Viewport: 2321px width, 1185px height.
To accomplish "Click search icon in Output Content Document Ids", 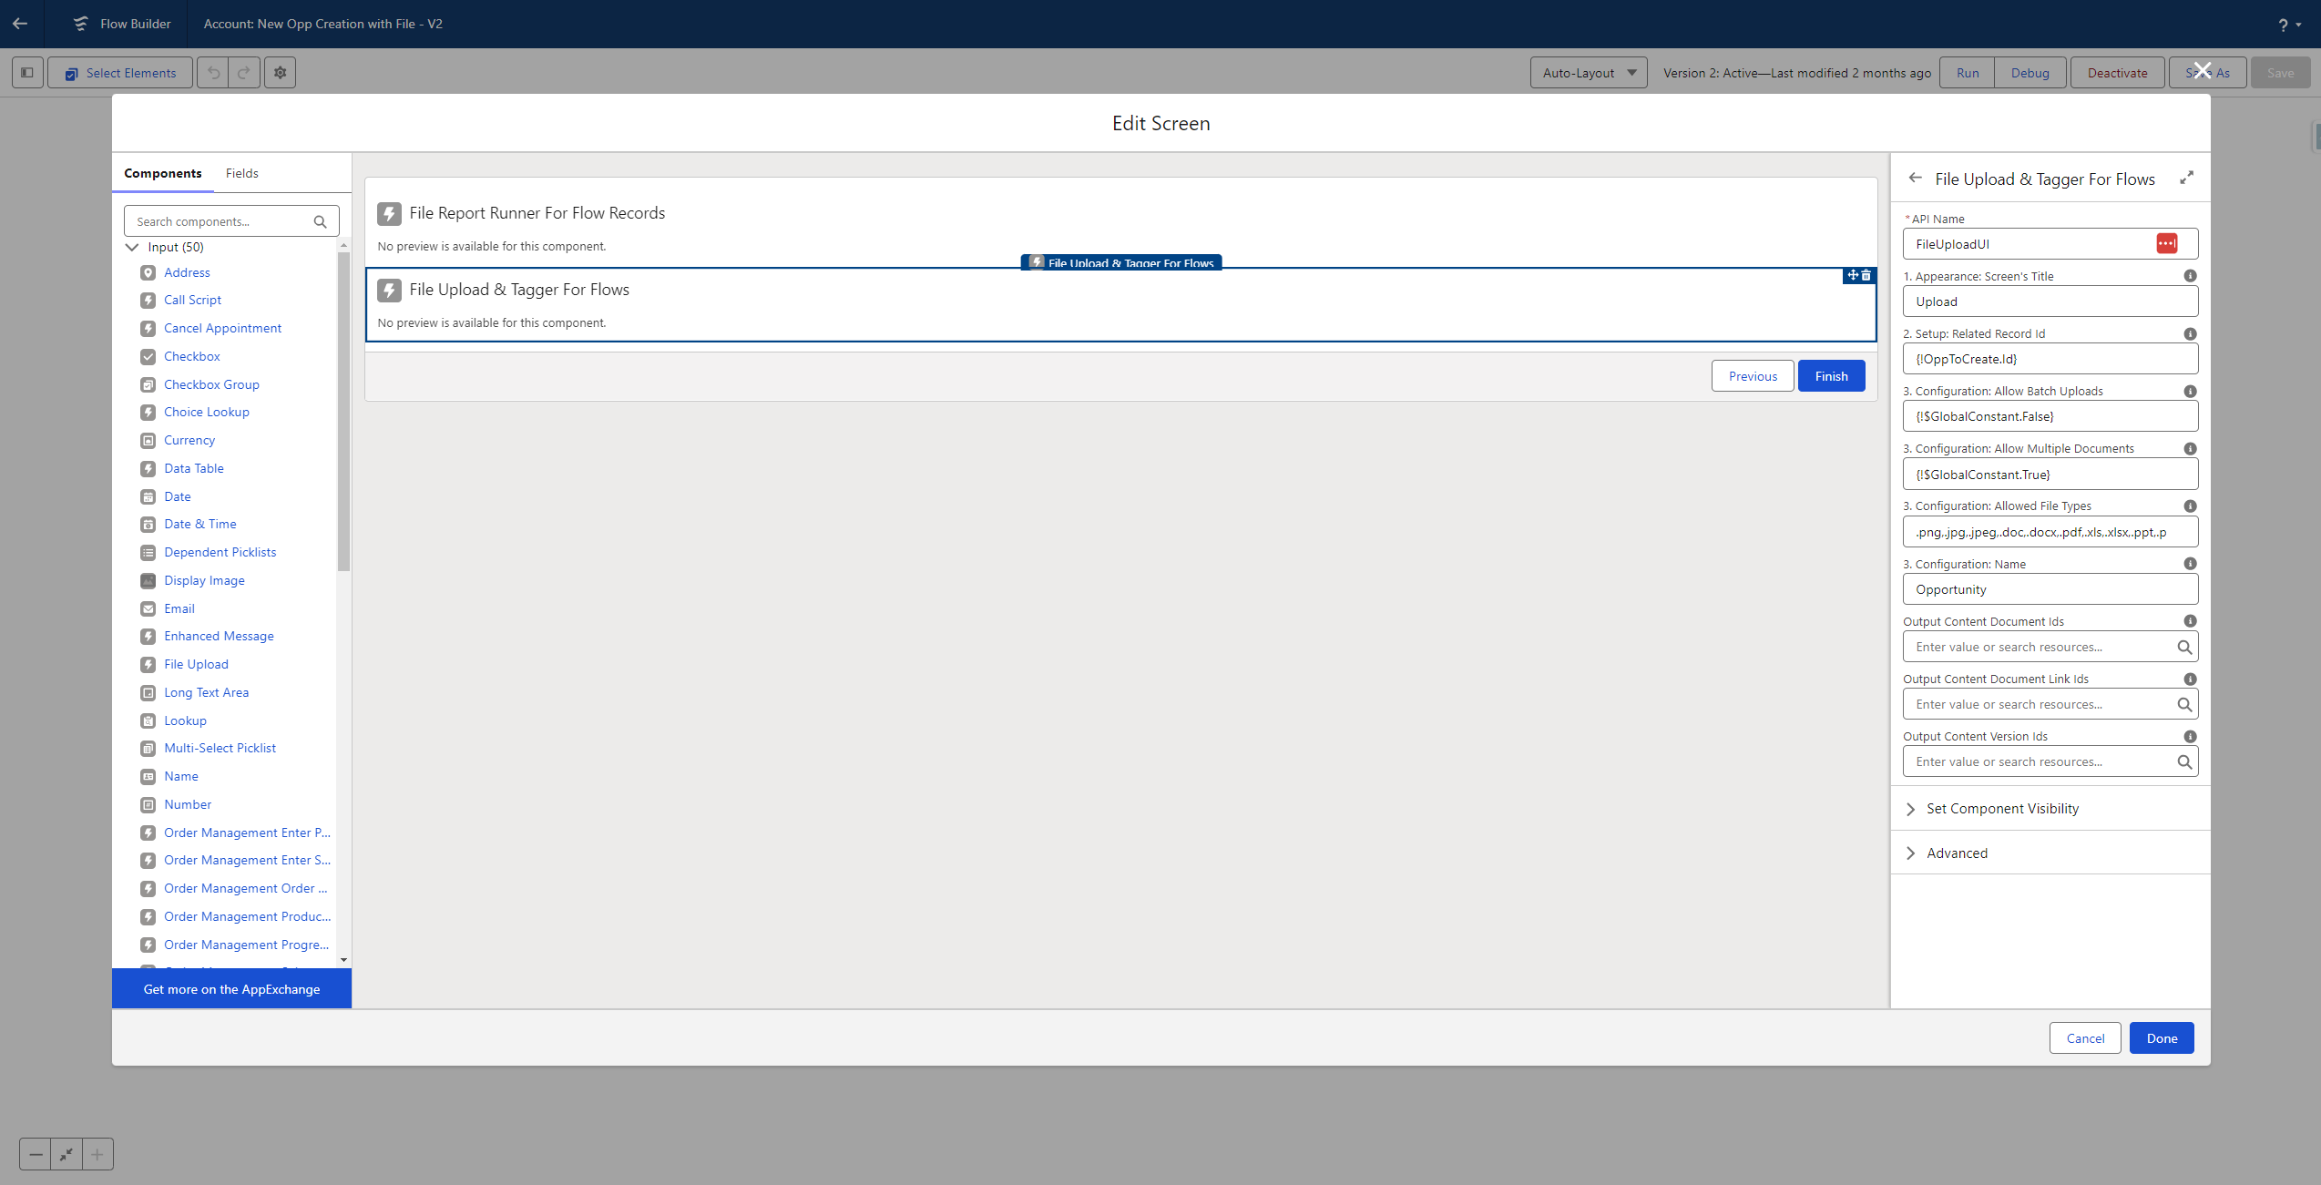I will point(2184,648).
